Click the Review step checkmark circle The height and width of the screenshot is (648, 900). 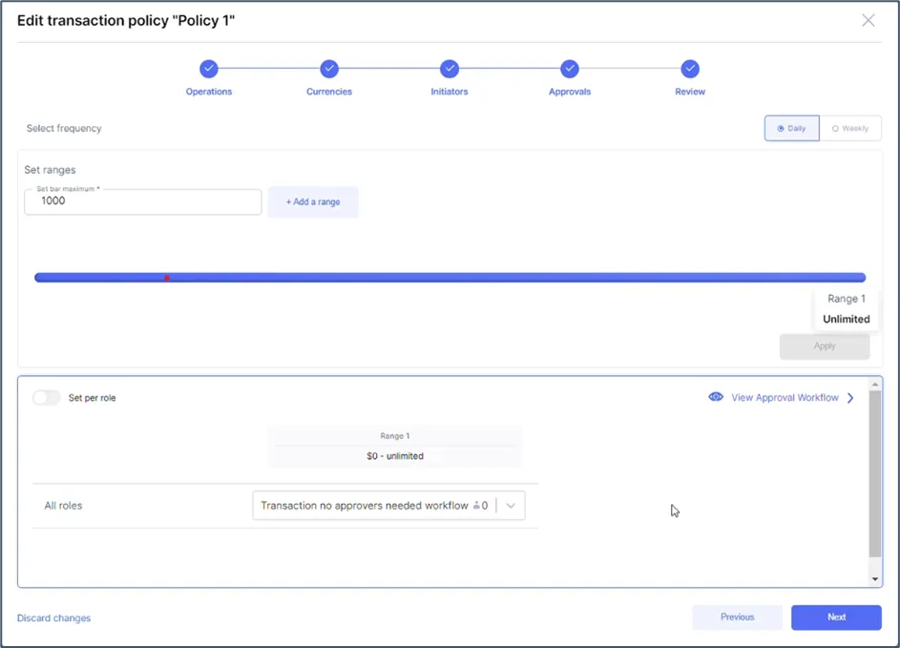pos(690,69)
